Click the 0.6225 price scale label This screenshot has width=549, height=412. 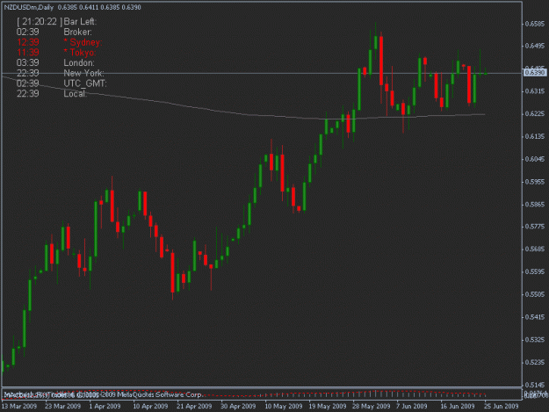coord(535,114)
